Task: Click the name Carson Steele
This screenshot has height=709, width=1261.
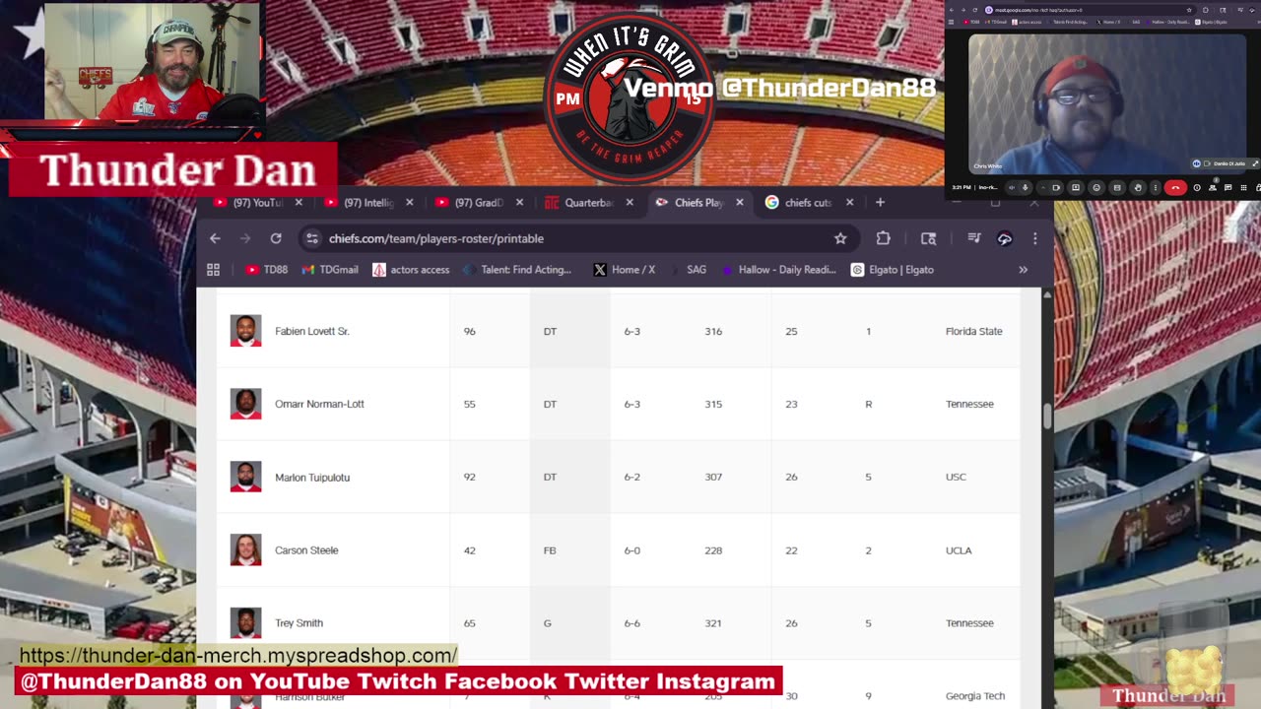Action: [x=306, y=549]
